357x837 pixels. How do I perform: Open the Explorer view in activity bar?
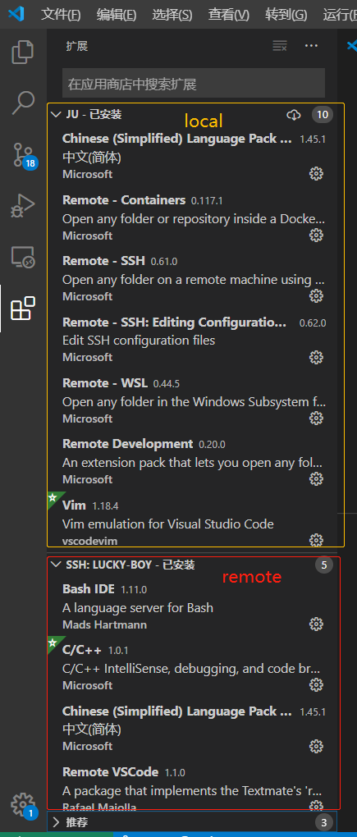pos(23,52)
